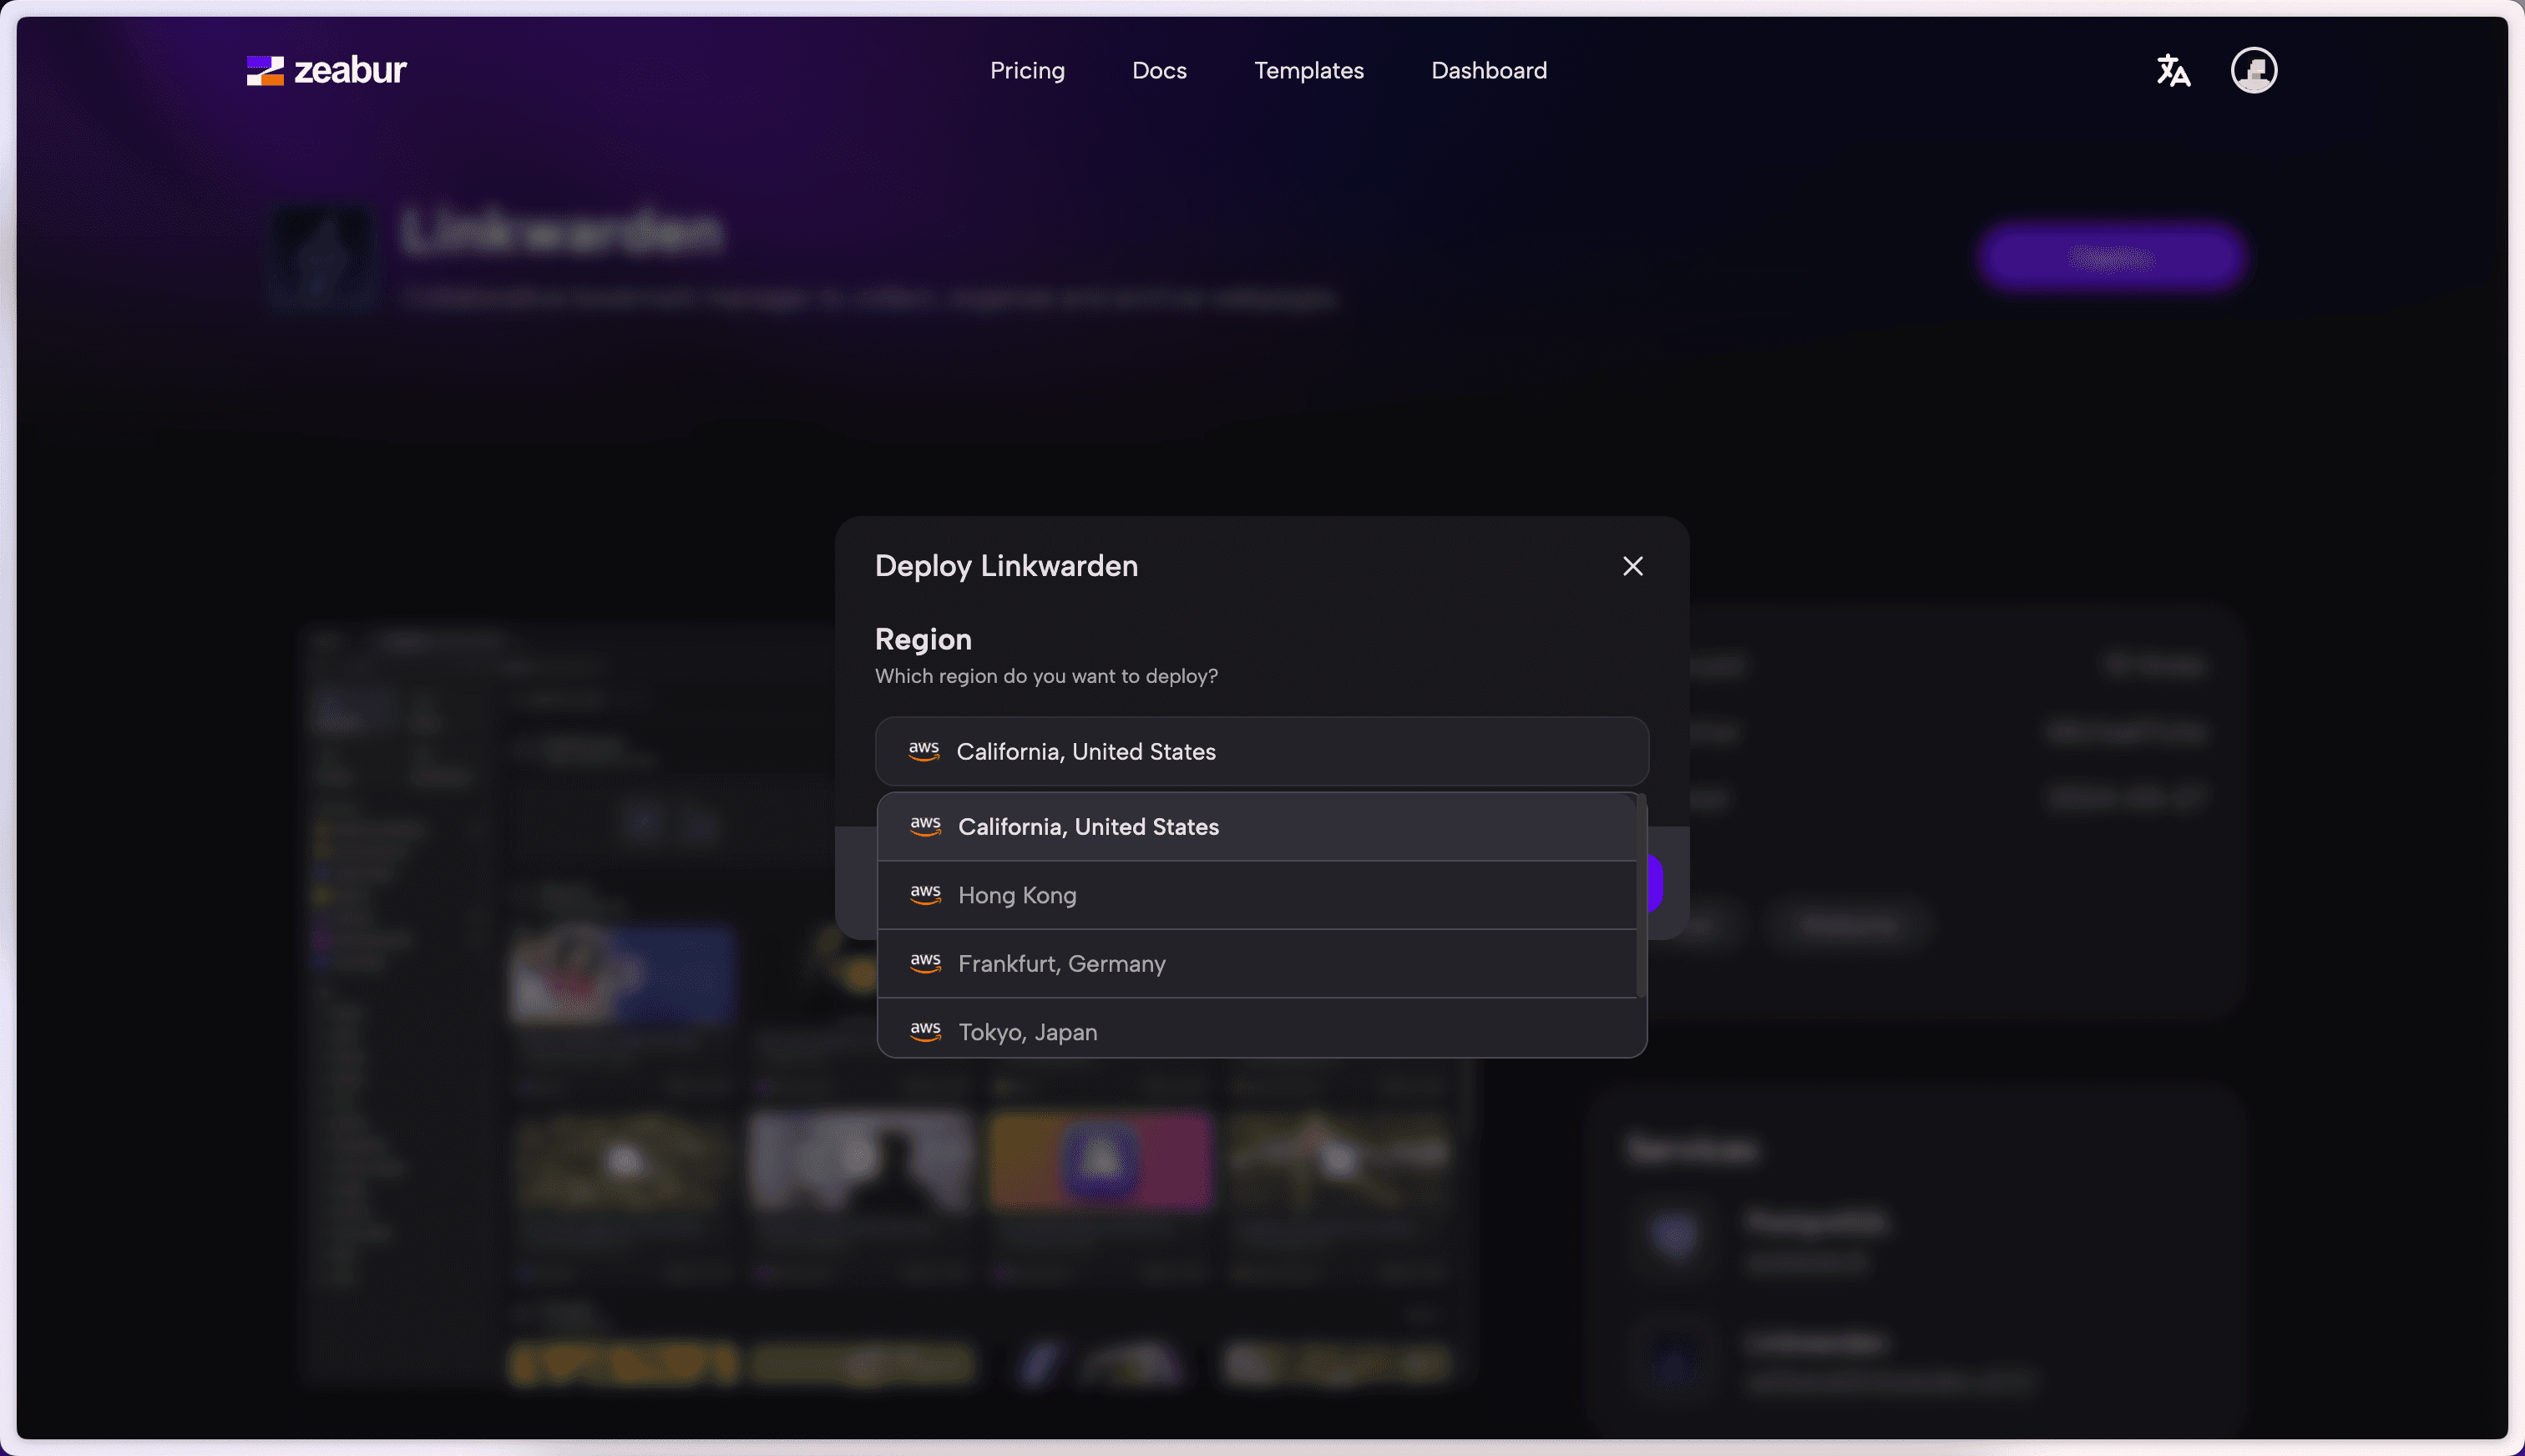This screenshot has width=2525, height=1456.
Task: Choose the Hong Kong region
Action: coord(1257,895)
